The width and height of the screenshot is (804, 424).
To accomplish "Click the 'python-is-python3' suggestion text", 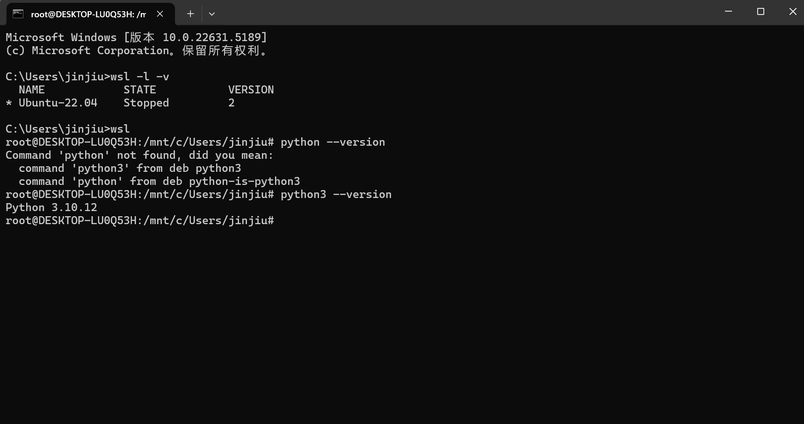I will click(x=245, y=181).
